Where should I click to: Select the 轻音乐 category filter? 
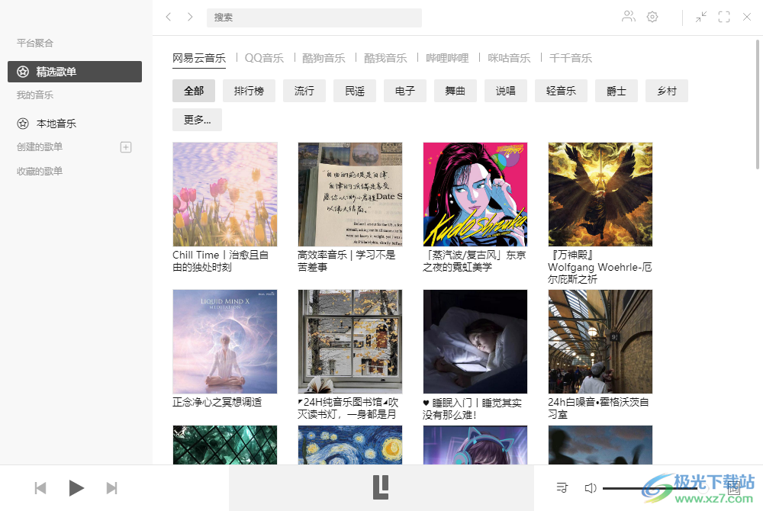(x=561, y=91)
